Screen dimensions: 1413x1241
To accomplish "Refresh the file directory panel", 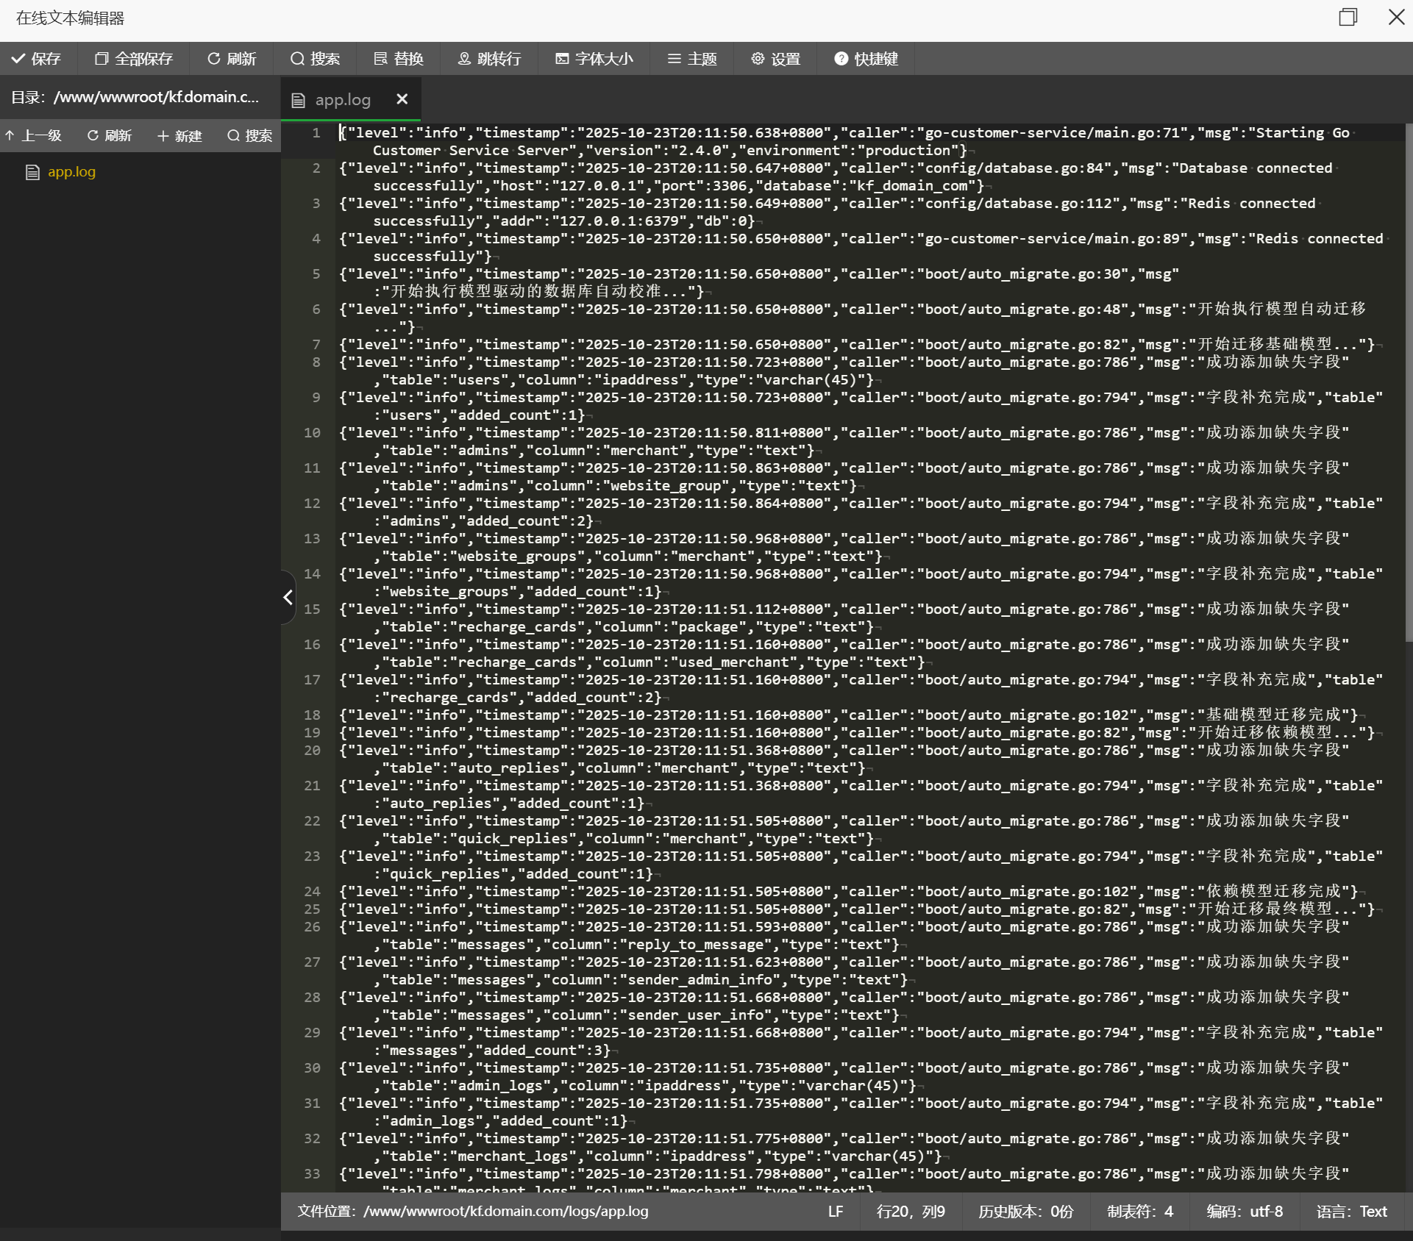I will pos(109,135).
